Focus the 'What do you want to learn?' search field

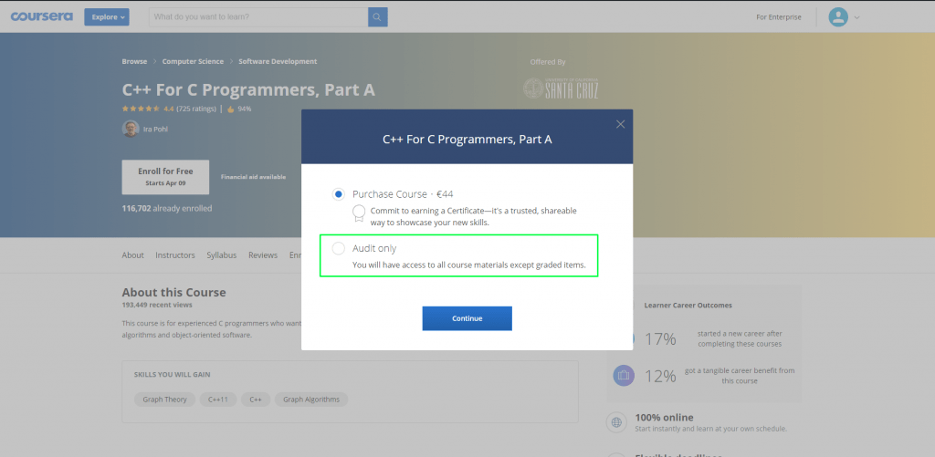258,17
